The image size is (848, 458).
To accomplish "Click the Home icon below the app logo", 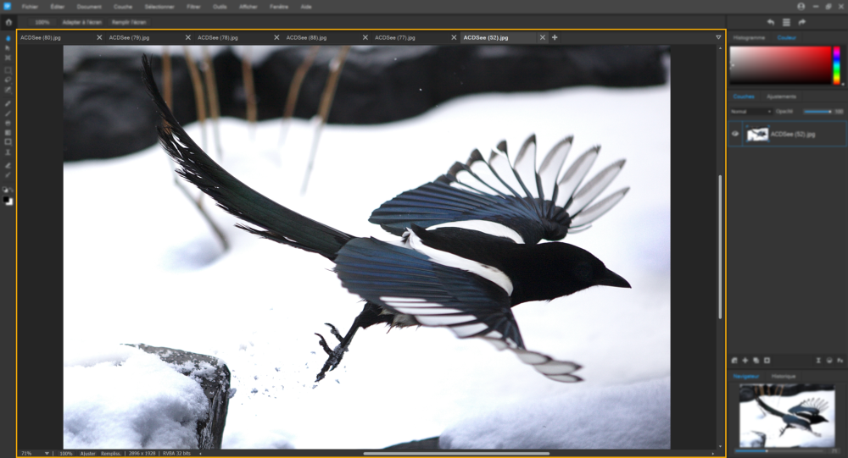I will point(8,22).
